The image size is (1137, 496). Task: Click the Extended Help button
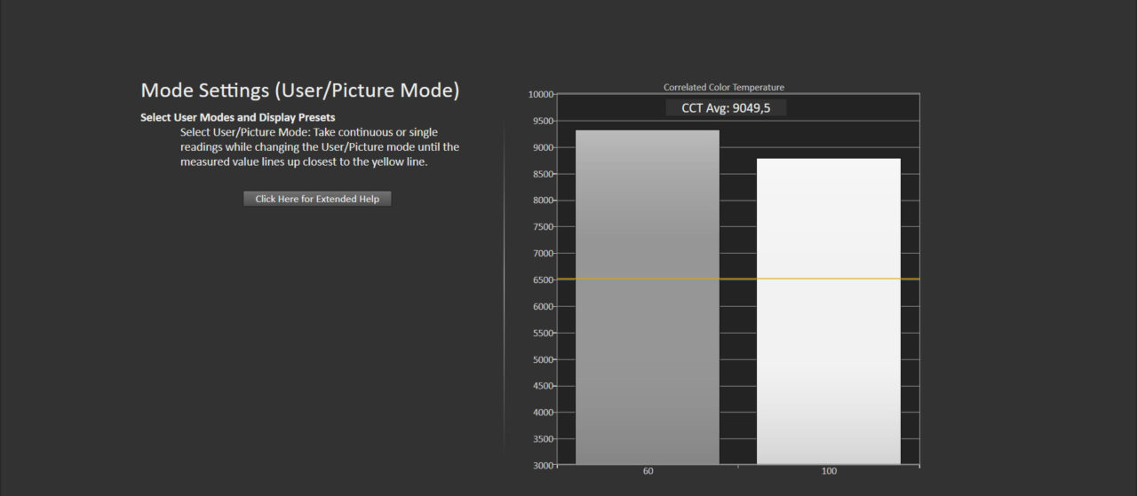coord(317,199)
